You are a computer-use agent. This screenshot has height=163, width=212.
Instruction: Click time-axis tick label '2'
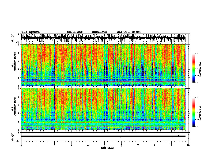pyautogui.click(x=55, y=145)
